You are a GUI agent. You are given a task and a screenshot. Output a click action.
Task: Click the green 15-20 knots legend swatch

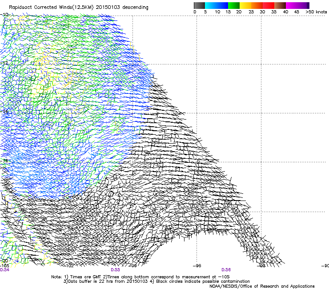click(234, 5)
